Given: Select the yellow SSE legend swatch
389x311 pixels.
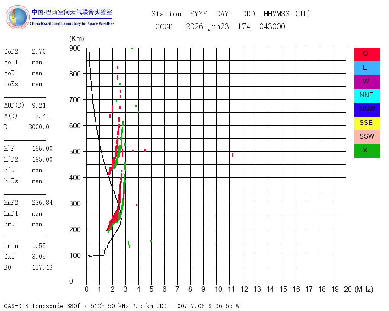Looking at the screenshot, I should (x=367, y=124).
